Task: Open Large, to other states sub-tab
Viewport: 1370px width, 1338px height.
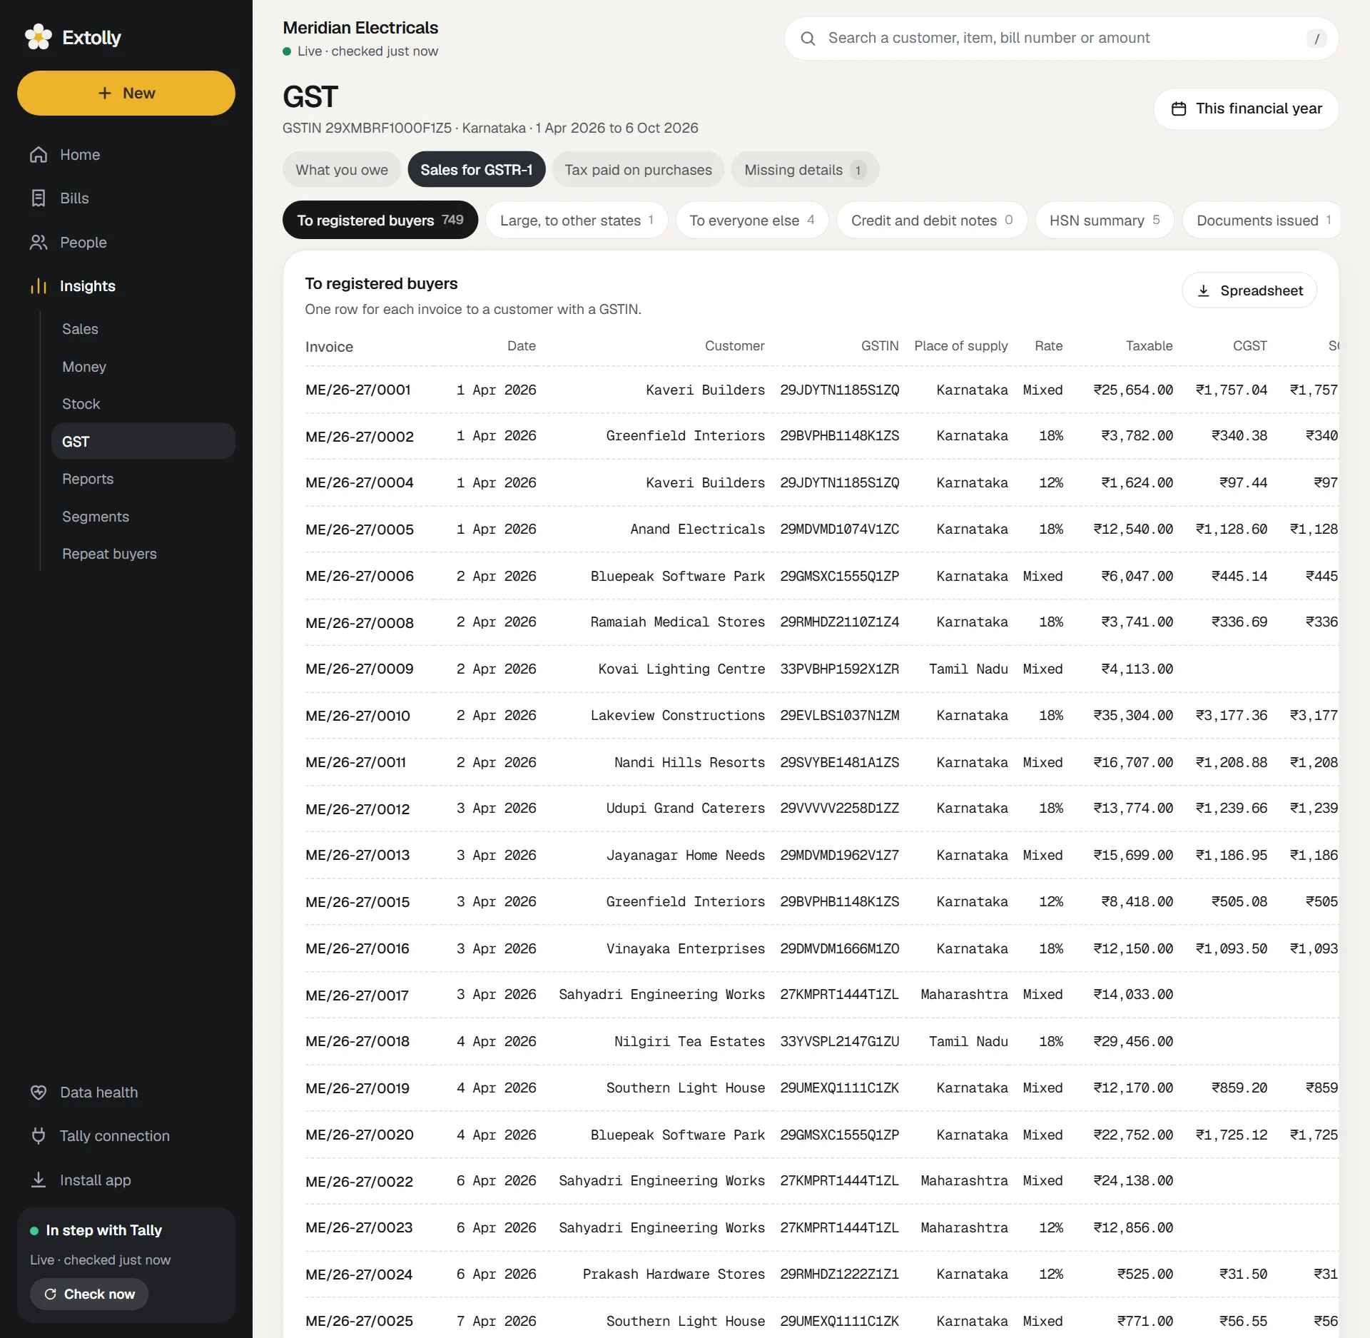Action: point(577,220)
